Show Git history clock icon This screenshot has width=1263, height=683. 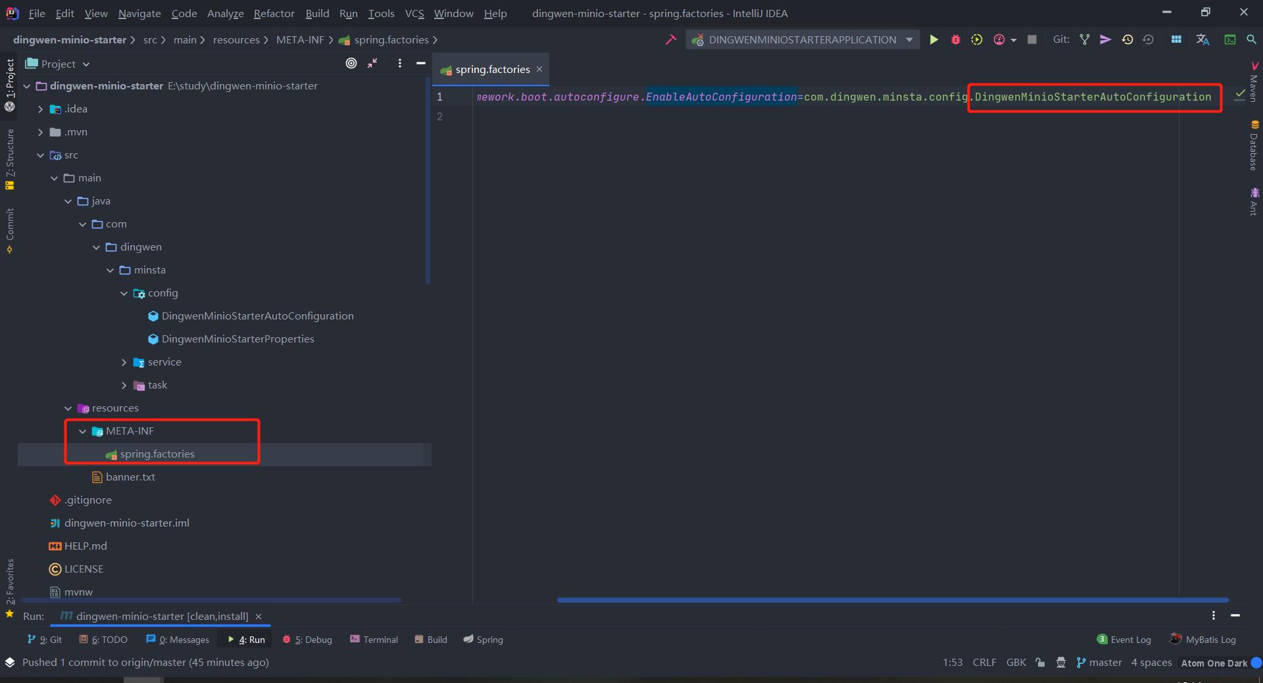click(x=1127, y=40)
